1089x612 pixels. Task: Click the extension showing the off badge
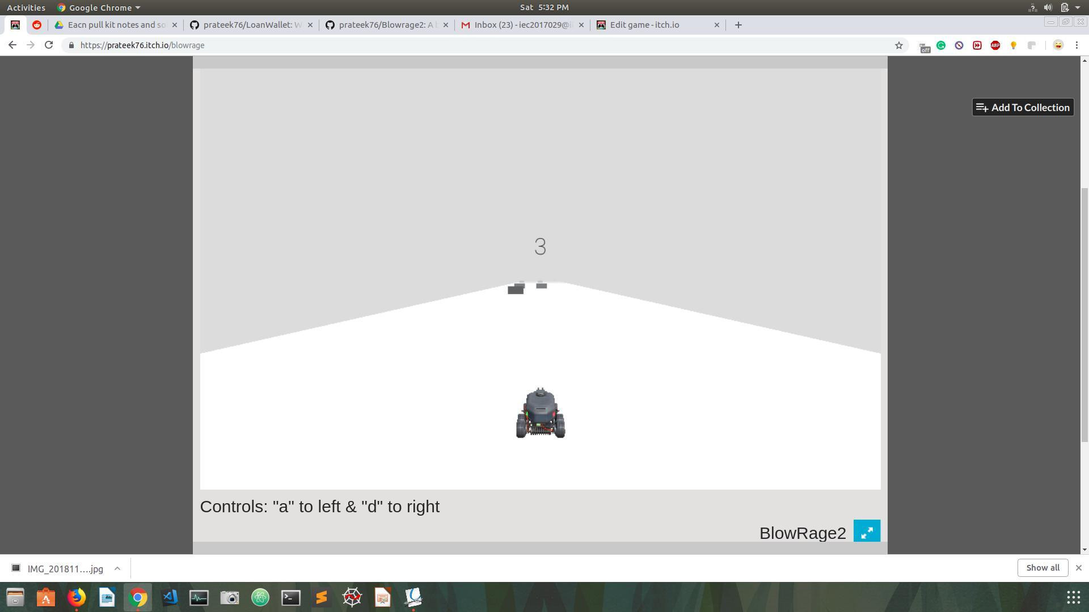[x=924, y=46]
